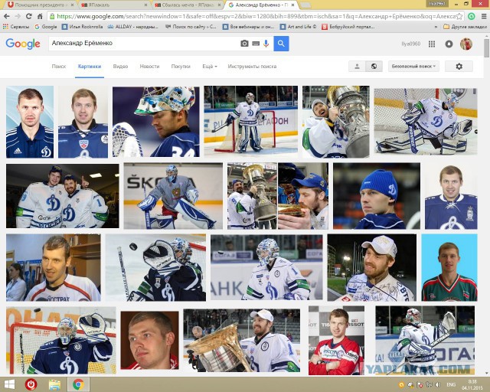Click the red power icon on taskbar
Viewport: 490px width, 392px height.
coord(31,384)
